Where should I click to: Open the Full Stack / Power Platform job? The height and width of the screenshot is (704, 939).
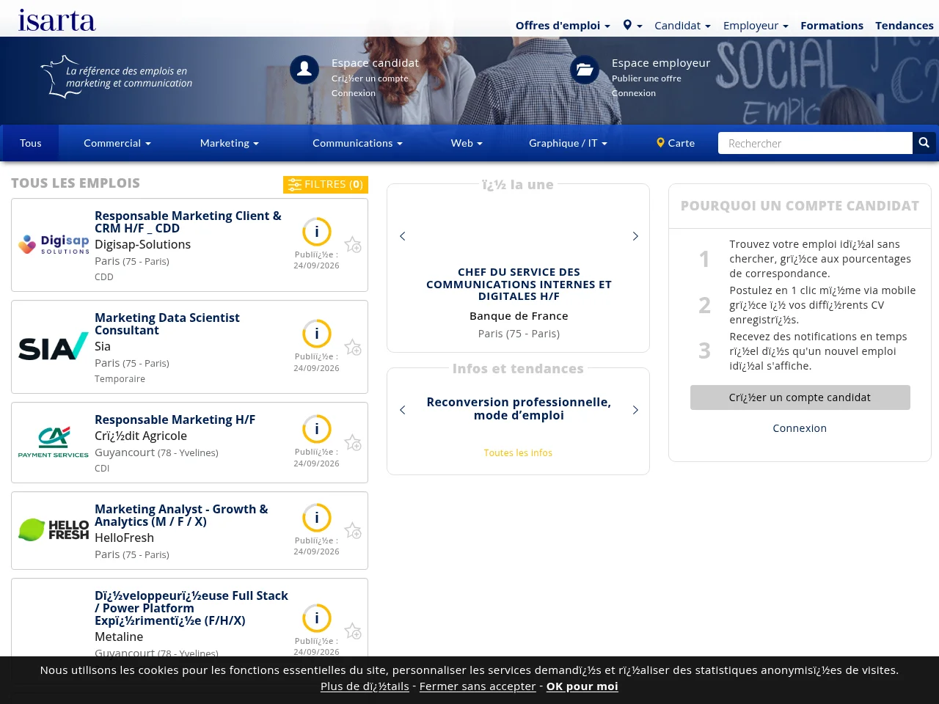click(191, 608)
